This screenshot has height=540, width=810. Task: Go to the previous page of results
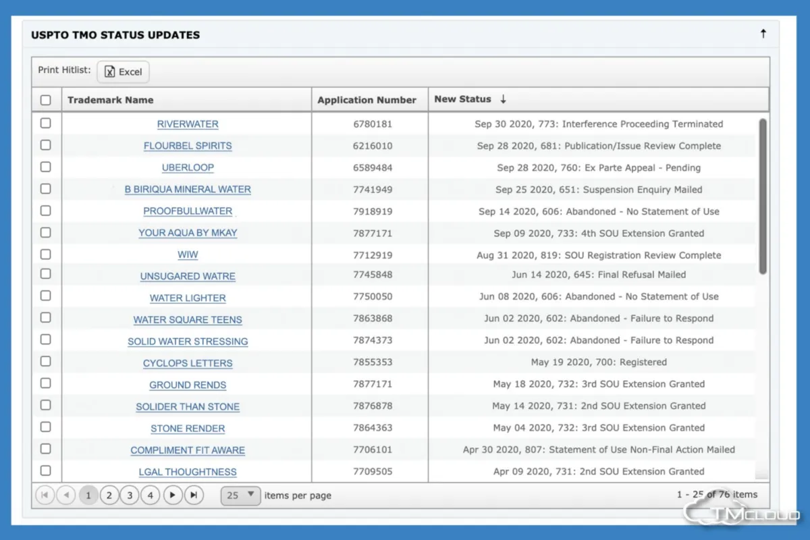click(x=65, y=495)
